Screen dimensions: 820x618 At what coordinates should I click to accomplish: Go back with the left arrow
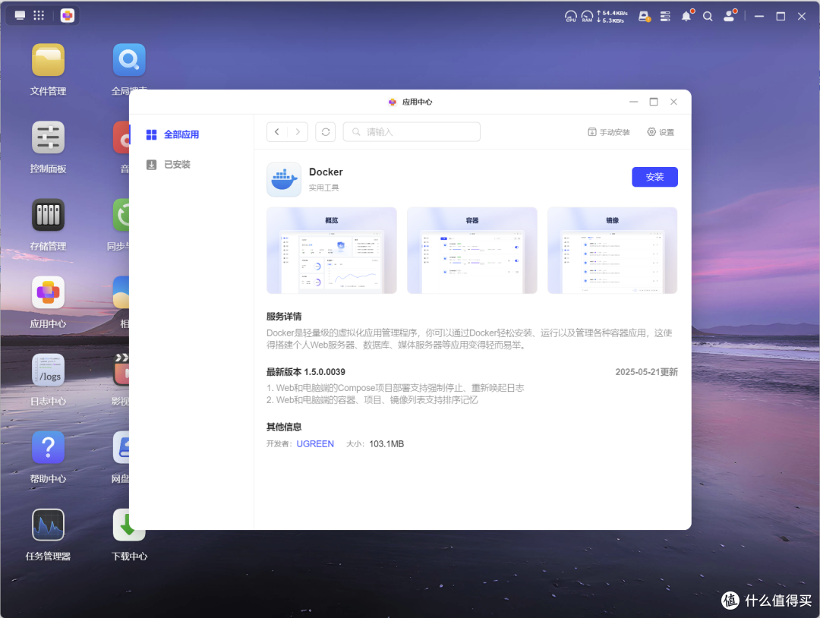click(277, 132)
